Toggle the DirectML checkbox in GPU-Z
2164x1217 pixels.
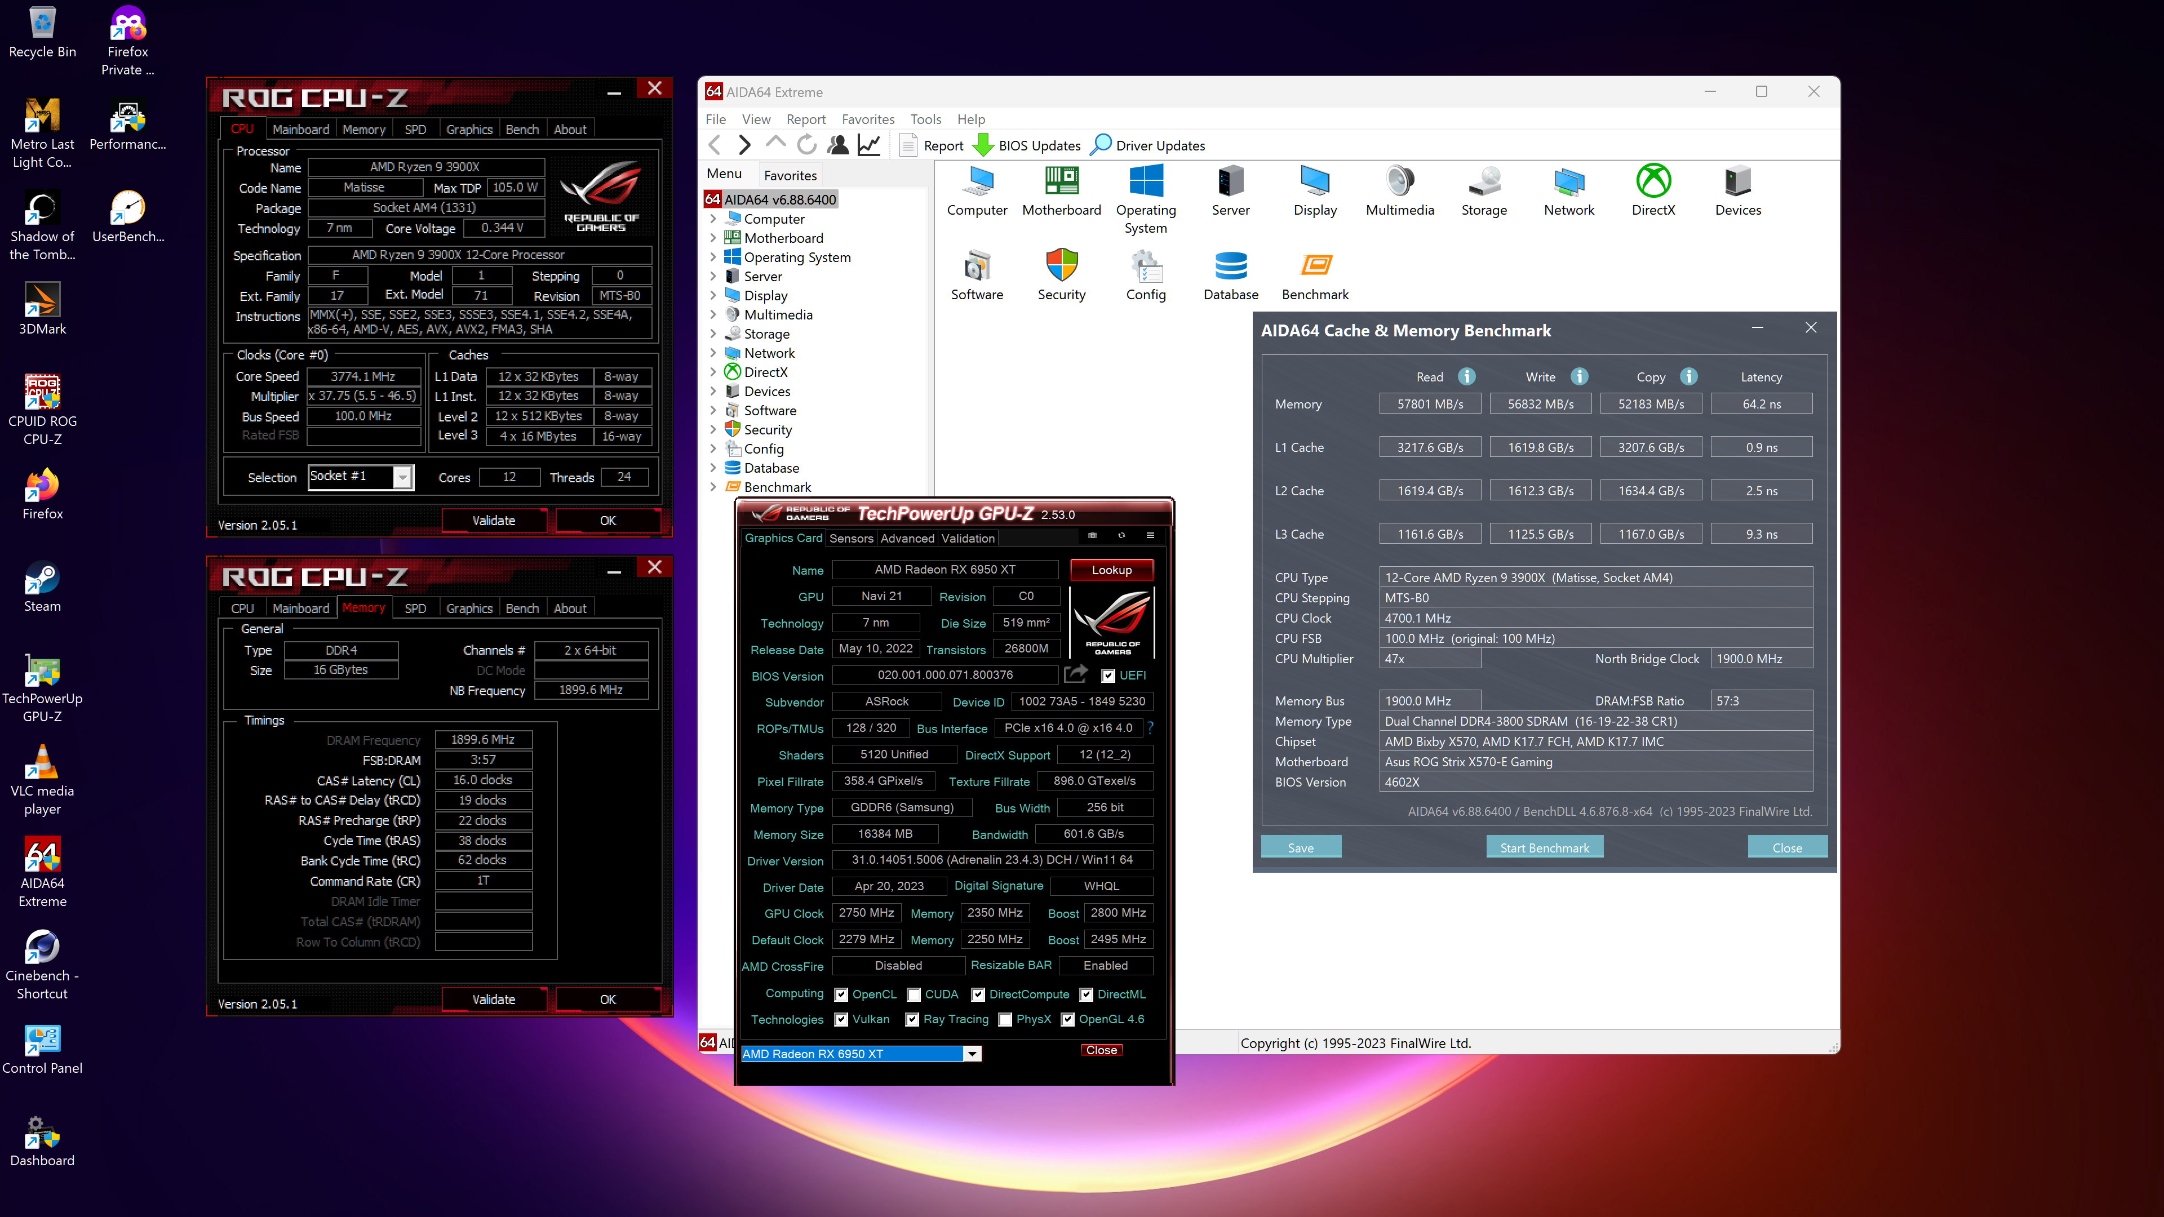1086,994
